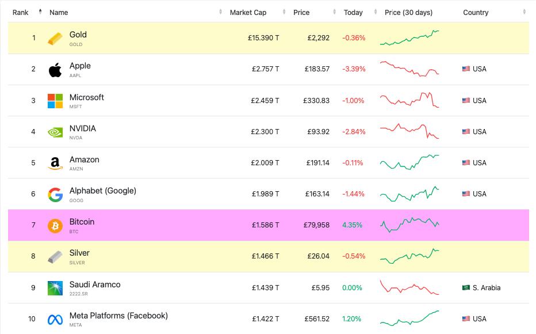Click Bitcoin's 30-day price chart
536x334 pixels.
click(x=409, y=225)
